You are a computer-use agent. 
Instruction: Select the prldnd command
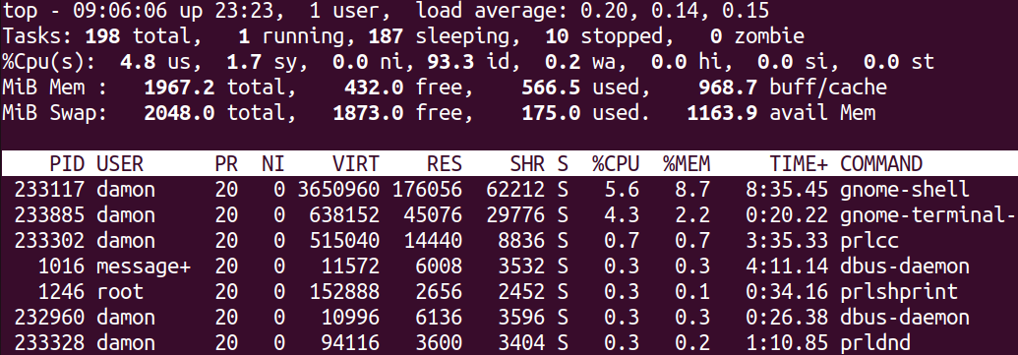tap(875, 342)
